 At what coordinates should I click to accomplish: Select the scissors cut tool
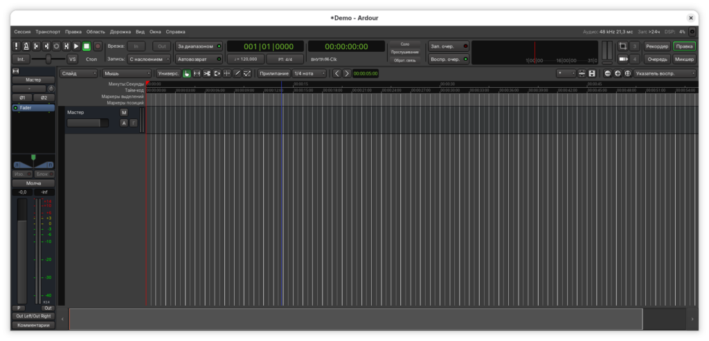point(207,73)
